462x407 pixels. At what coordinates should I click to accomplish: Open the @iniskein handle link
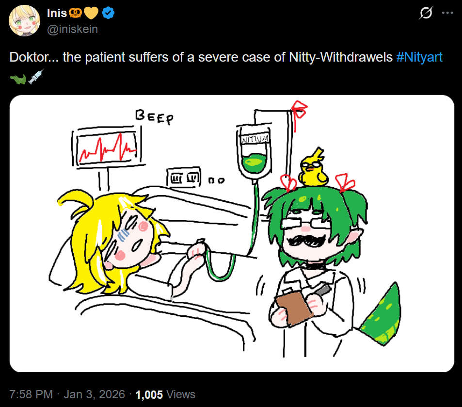point(73,29)
